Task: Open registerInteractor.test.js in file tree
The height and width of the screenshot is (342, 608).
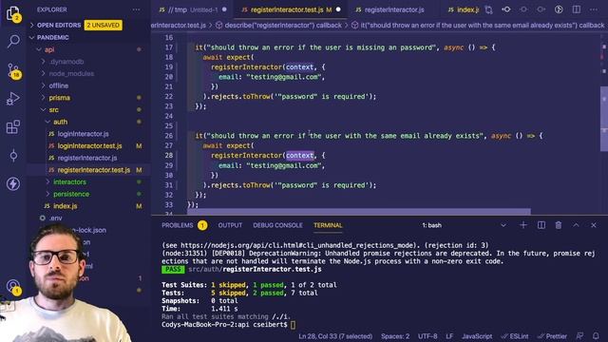Action: [94, 170]
